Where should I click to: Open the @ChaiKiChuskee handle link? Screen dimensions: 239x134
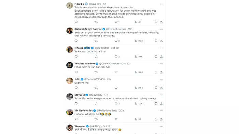(x=109, y=64)
